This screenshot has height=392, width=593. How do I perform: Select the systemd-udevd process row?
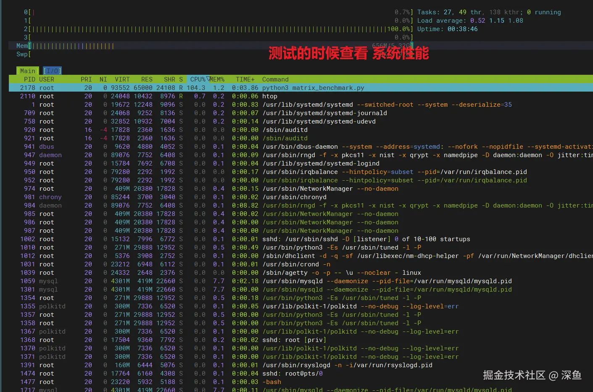point(301,121)
